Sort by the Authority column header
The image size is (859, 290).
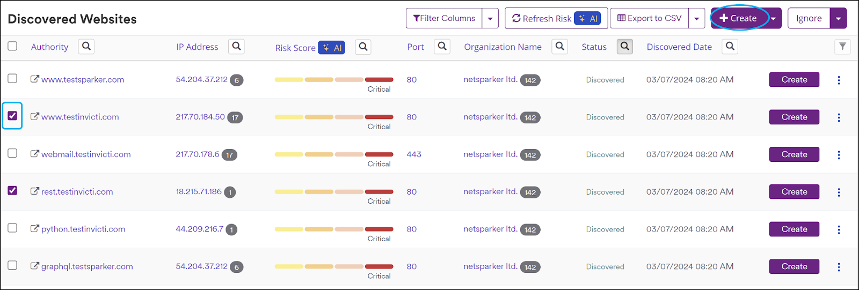click(x=49, y=47)
